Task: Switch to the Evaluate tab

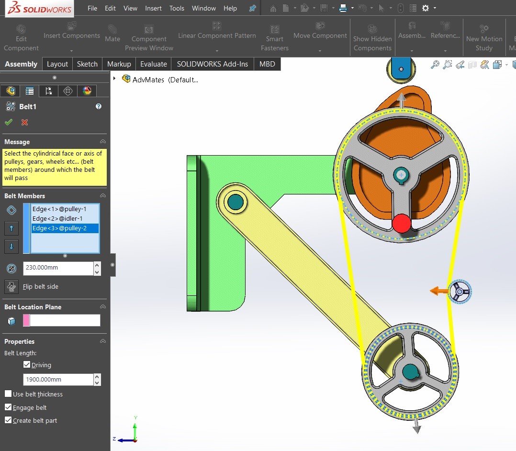Action: 153,64
